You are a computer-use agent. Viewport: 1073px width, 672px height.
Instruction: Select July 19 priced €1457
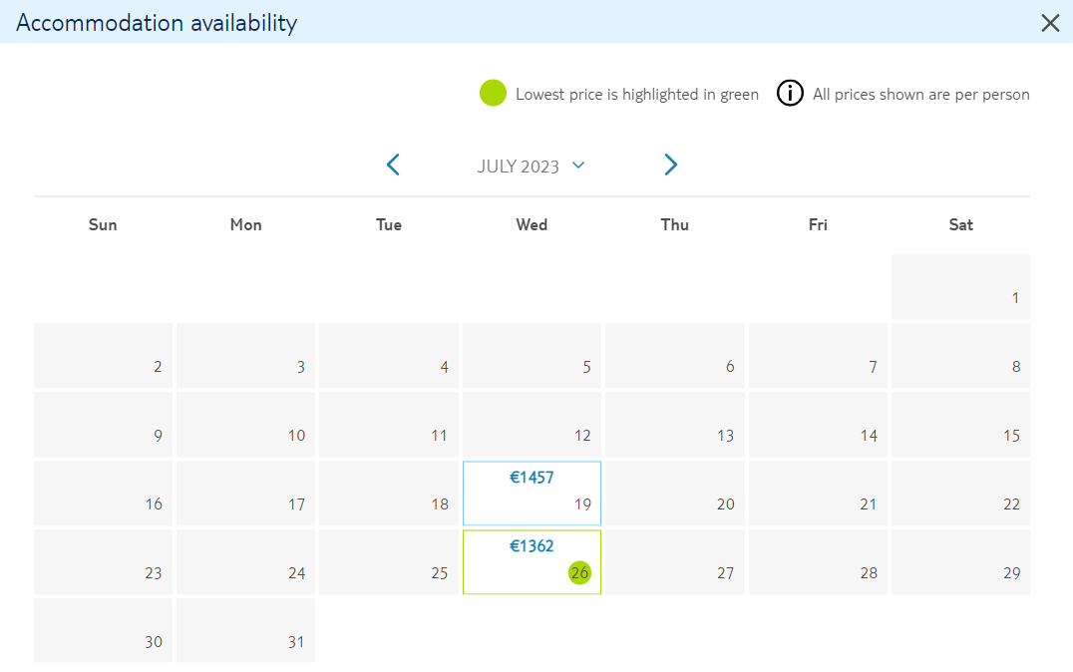(532, 494)
